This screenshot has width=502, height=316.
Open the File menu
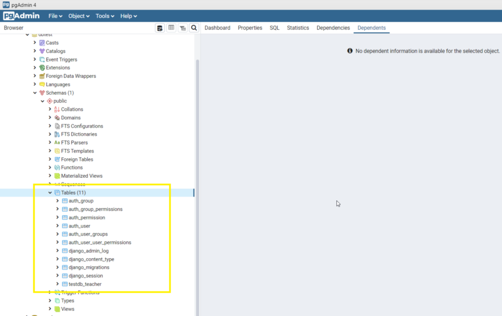point(55,16)
